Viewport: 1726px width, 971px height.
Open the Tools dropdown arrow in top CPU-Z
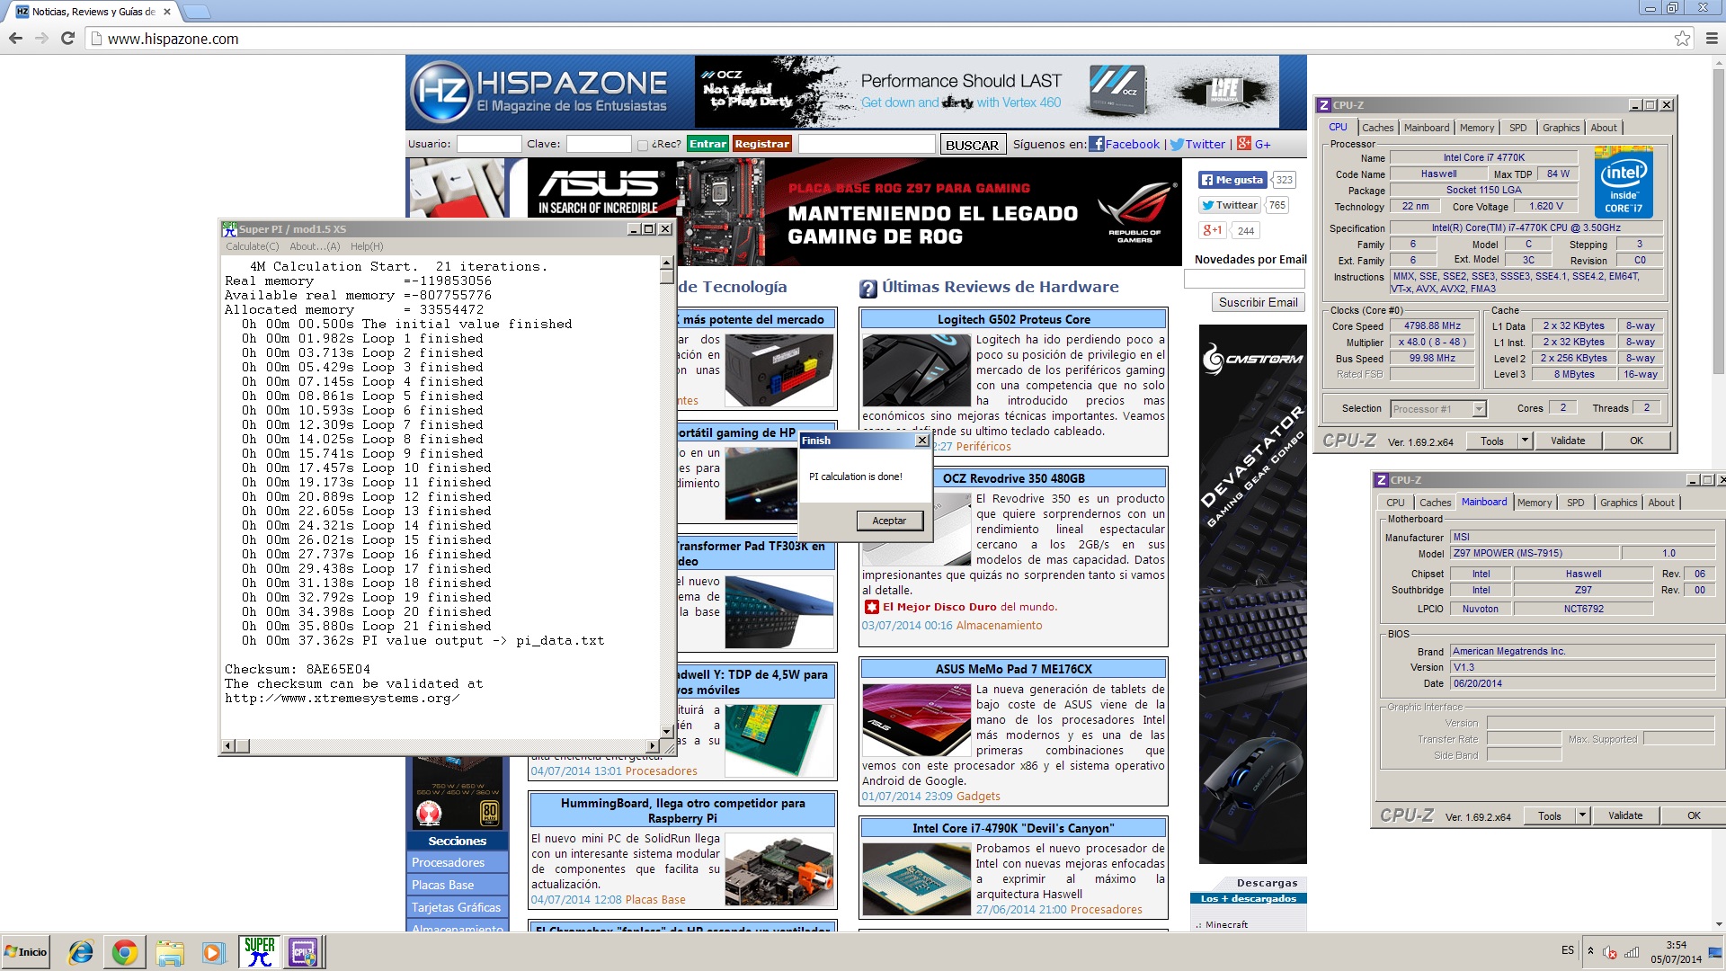pyautogui.click(x=1525, y=441)
